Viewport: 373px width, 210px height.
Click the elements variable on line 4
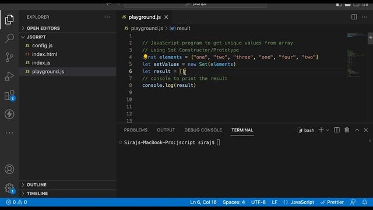[170, 57]
